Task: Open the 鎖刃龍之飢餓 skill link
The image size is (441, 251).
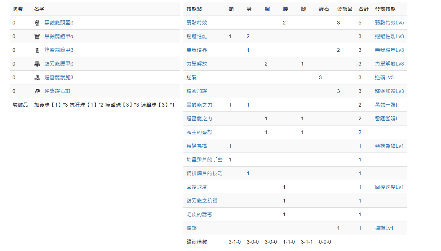Action: pyautogui.click(x=202, y=201)
